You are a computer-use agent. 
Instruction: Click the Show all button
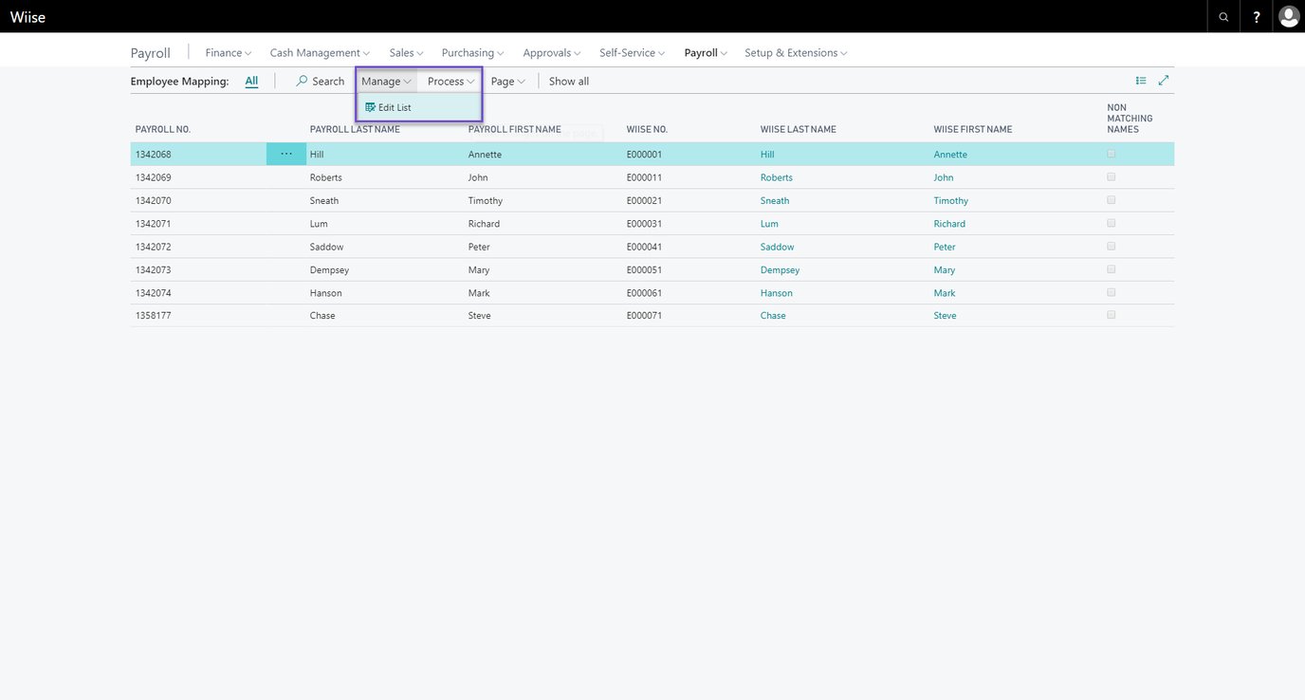568,81
